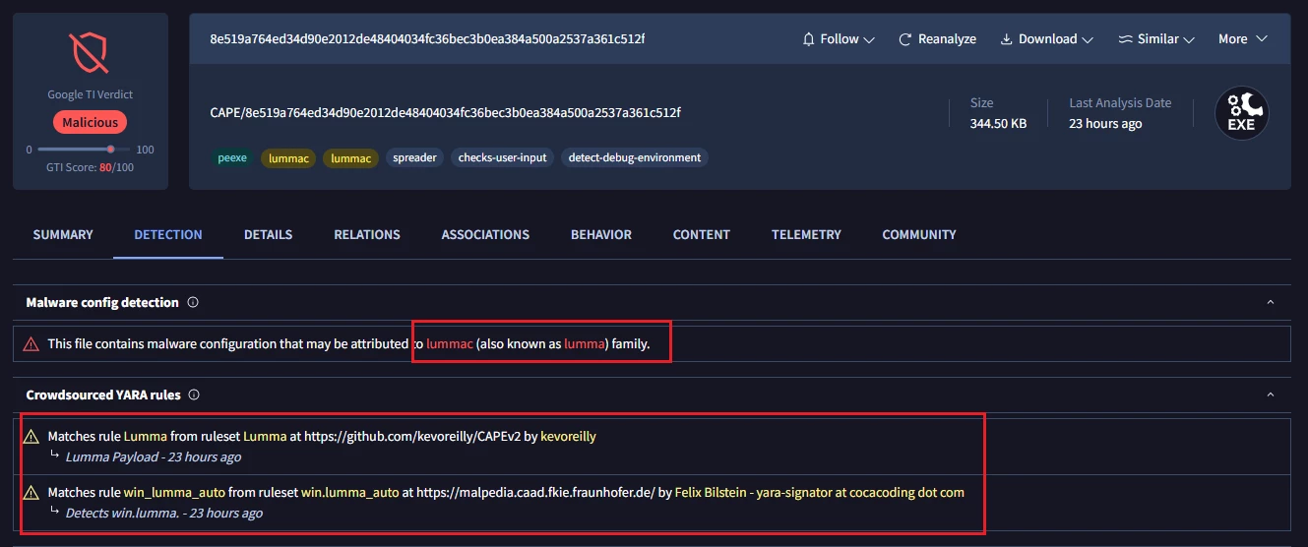Open the COMMUNITY tab
Viewport: 1308px width, 547px height.
click(919, 234)
